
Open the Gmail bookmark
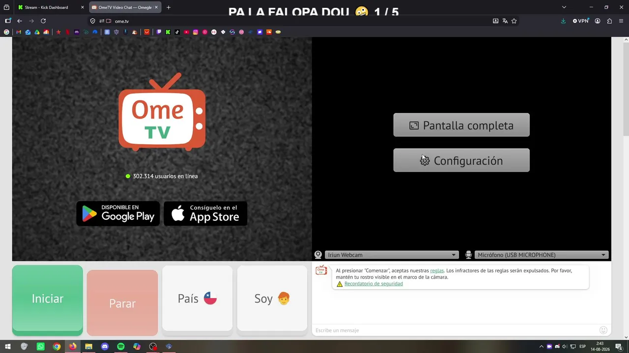[19, 32]
